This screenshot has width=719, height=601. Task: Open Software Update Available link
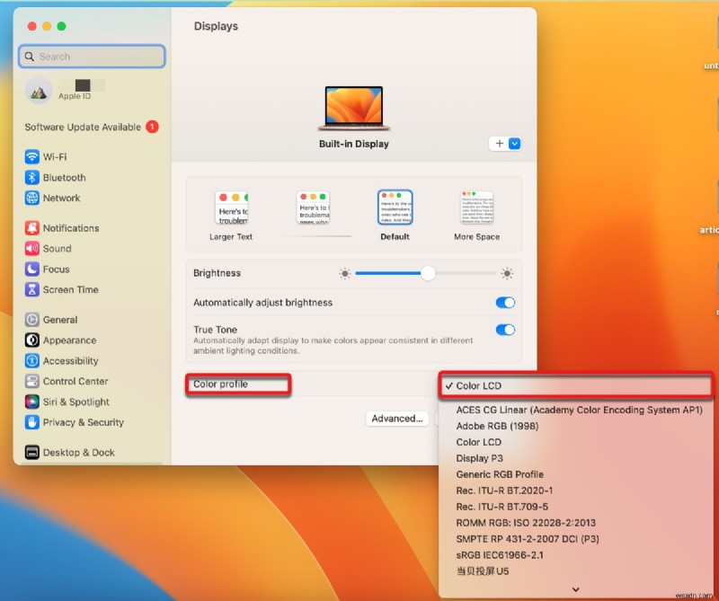(x=83, y=127)
